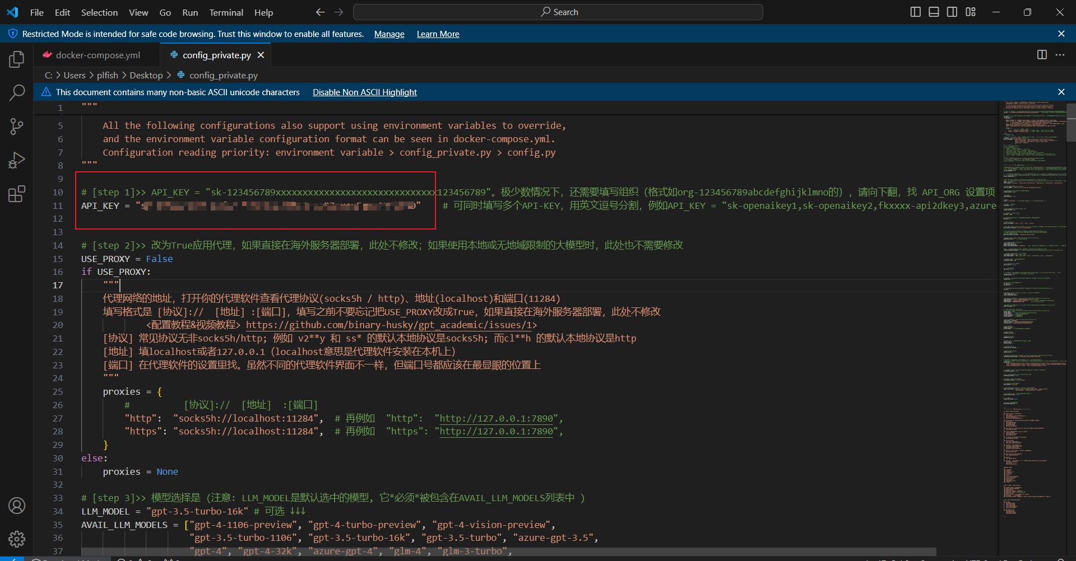1076x561 pixels.
Task: Click the VS Code logo icon
Action: (12, 12)
